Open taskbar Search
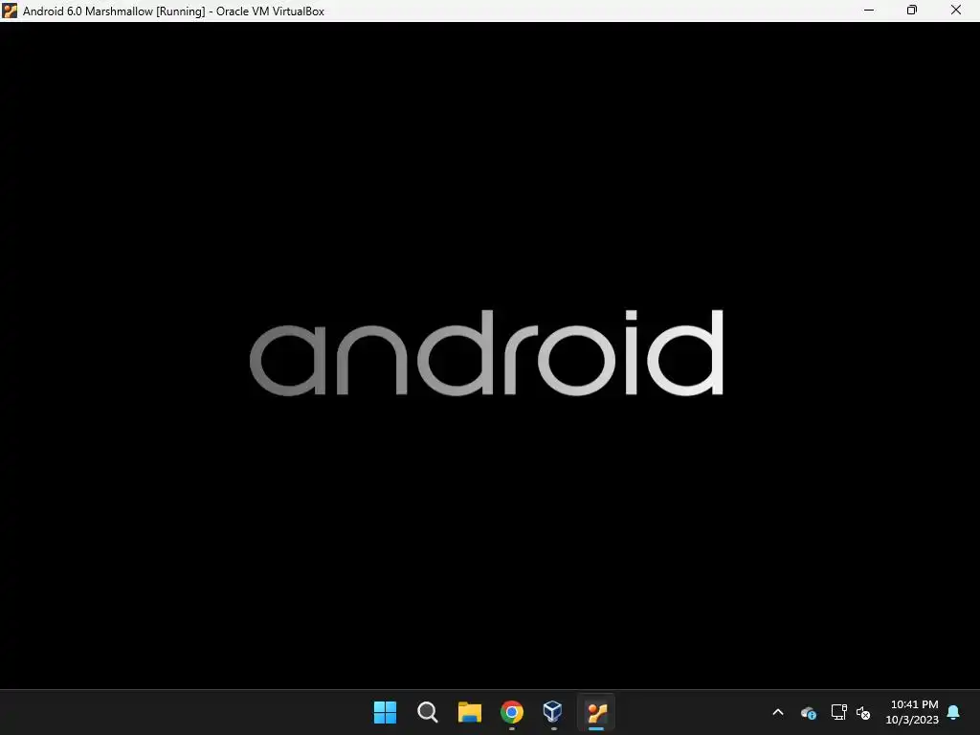The image size is (980, 735). click(428, 712)
